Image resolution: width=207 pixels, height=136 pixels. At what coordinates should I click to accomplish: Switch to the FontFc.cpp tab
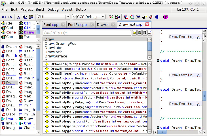[77, 25]
